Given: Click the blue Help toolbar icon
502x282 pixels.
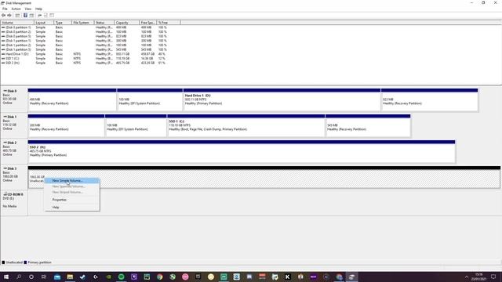Looking at the screenshot, I should point(25,16).
